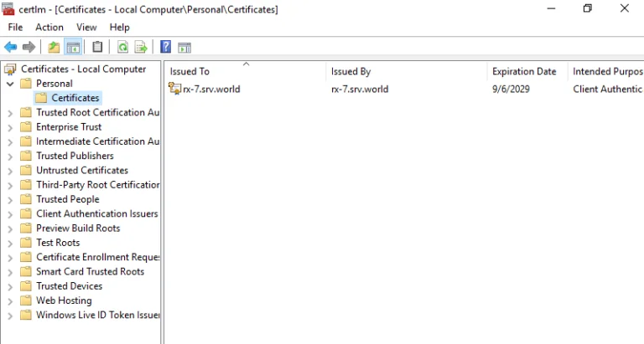Sort by the Expiration Date column header
This screenshot has height=344, width=644.
coord(527,71)
